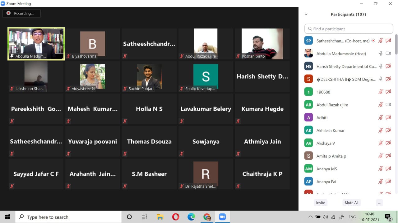Open the more options ellipsis menu
The width and height of the screenshot is (398, 223).
coord(379,203)
